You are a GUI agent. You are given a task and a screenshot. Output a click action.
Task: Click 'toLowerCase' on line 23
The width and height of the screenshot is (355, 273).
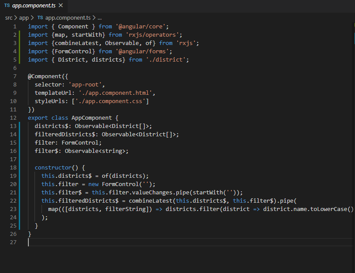click(x=328, y=209)
